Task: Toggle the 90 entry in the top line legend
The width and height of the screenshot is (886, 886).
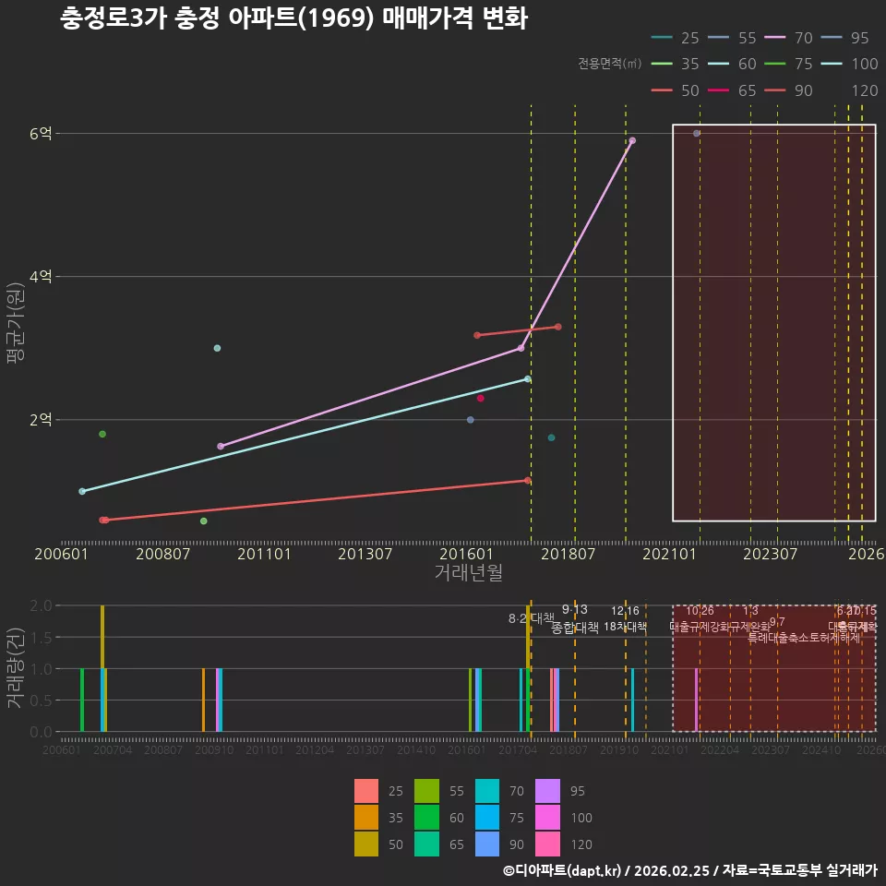Action: 789,90
